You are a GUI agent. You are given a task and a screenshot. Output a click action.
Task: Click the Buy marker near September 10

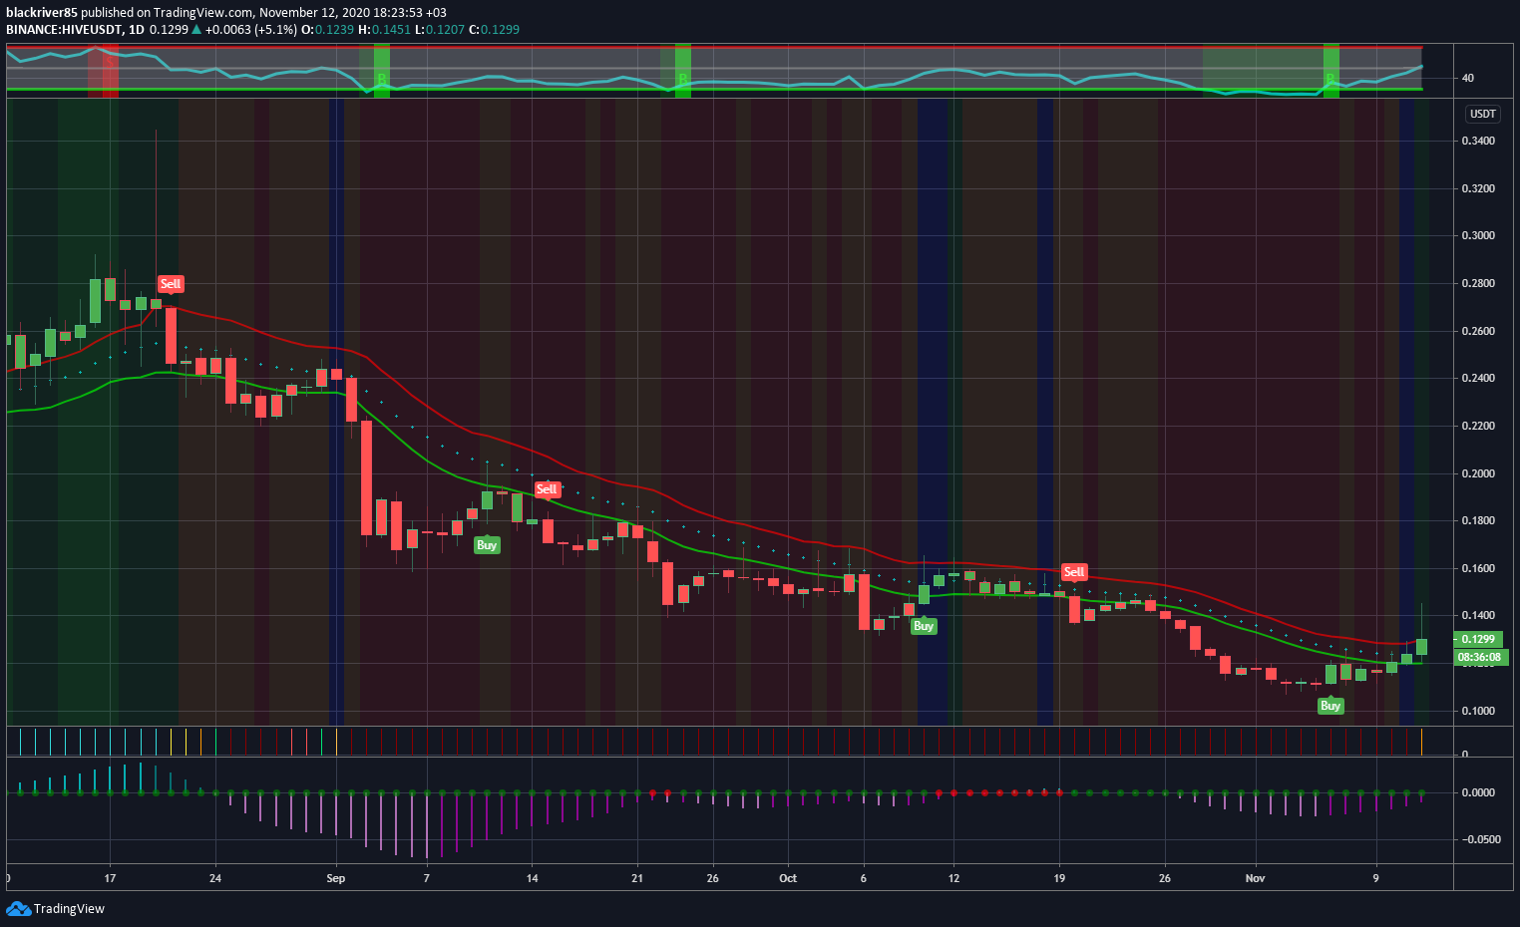pos(487,544)
